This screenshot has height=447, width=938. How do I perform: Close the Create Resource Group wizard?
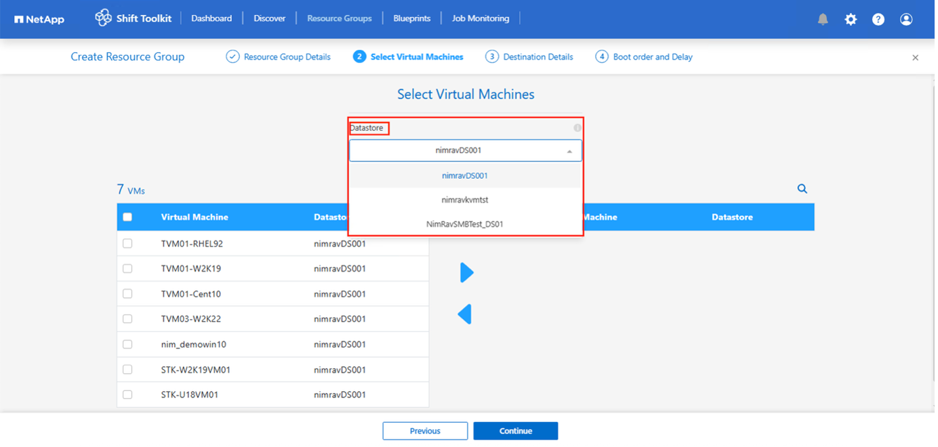(915, 58)
